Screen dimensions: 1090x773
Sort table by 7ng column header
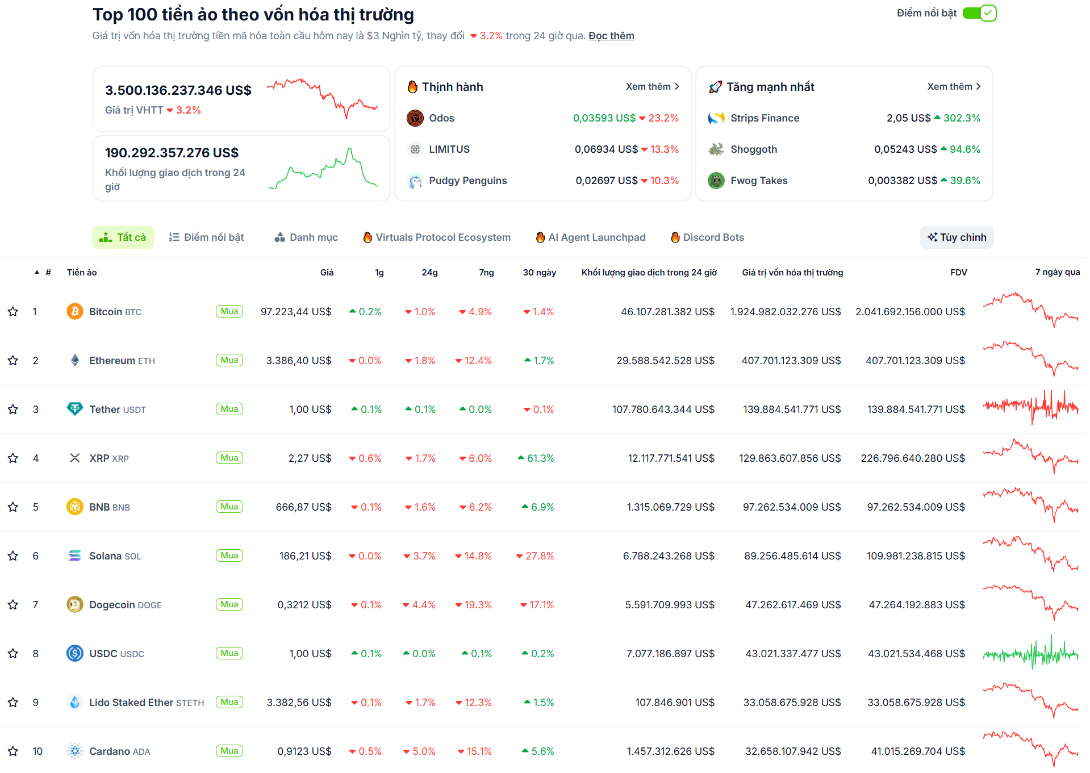click(486, 273)
